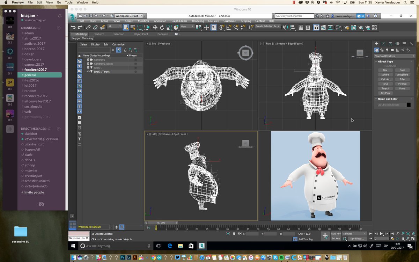This screenshot has width=419, height=262.
Task: Select Cameras category in Create panel
Action: click(x=392, y=50)
